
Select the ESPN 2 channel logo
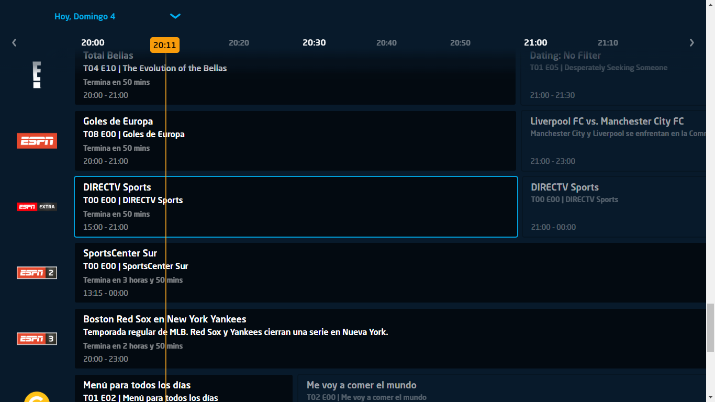point(37,273)
